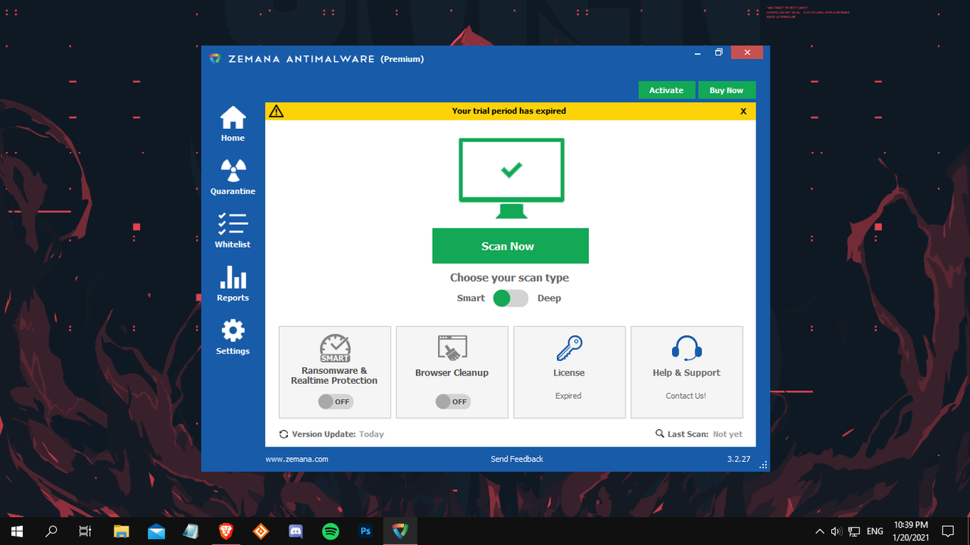
Task: Click the Ransomware Smart gauge icon
Action: (334, 348)
